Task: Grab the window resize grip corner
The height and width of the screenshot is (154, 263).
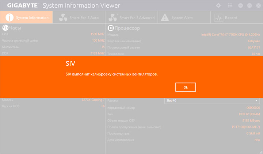Action: coord(261,152)
